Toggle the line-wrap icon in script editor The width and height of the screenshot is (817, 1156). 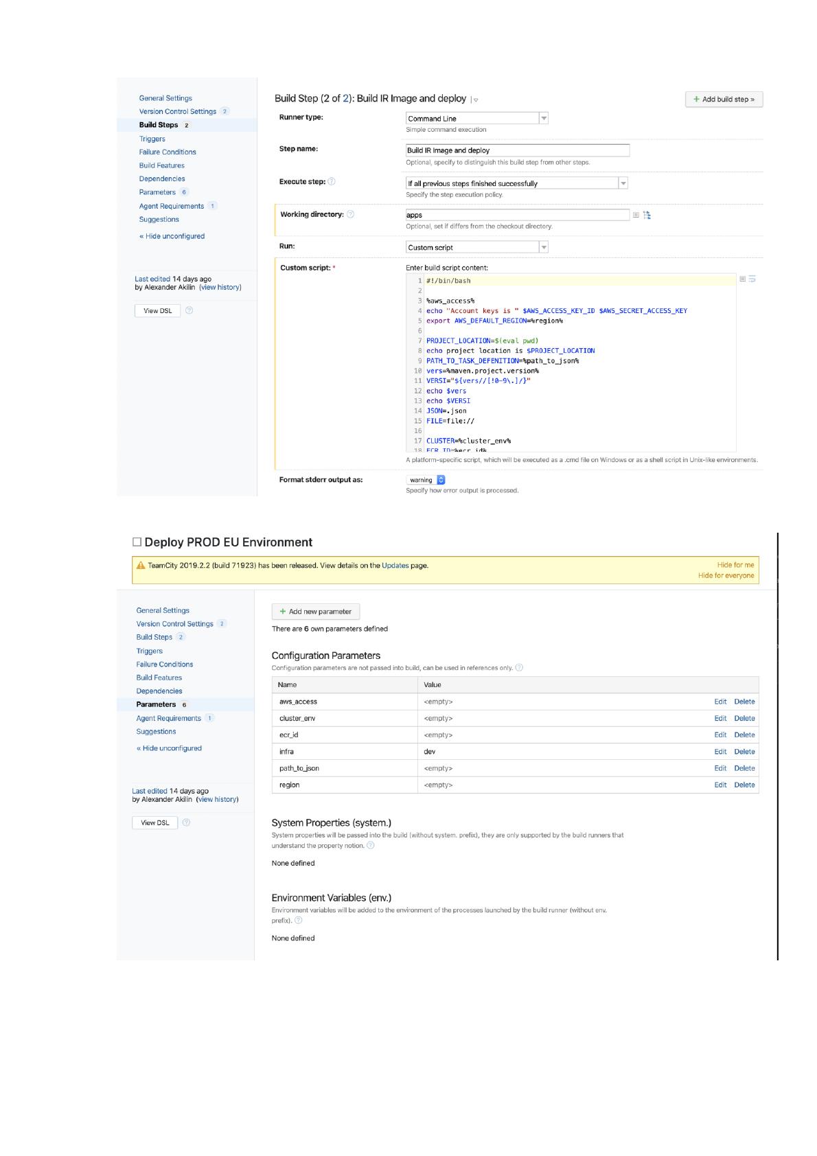point(752,279)
